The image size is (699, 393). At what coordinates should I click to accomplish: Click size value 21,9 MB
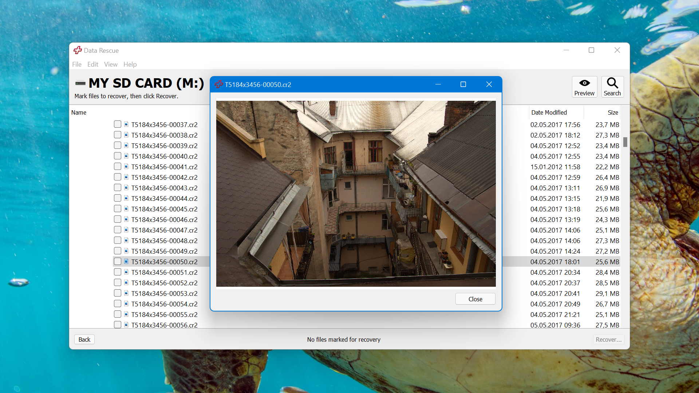[607, 198]
